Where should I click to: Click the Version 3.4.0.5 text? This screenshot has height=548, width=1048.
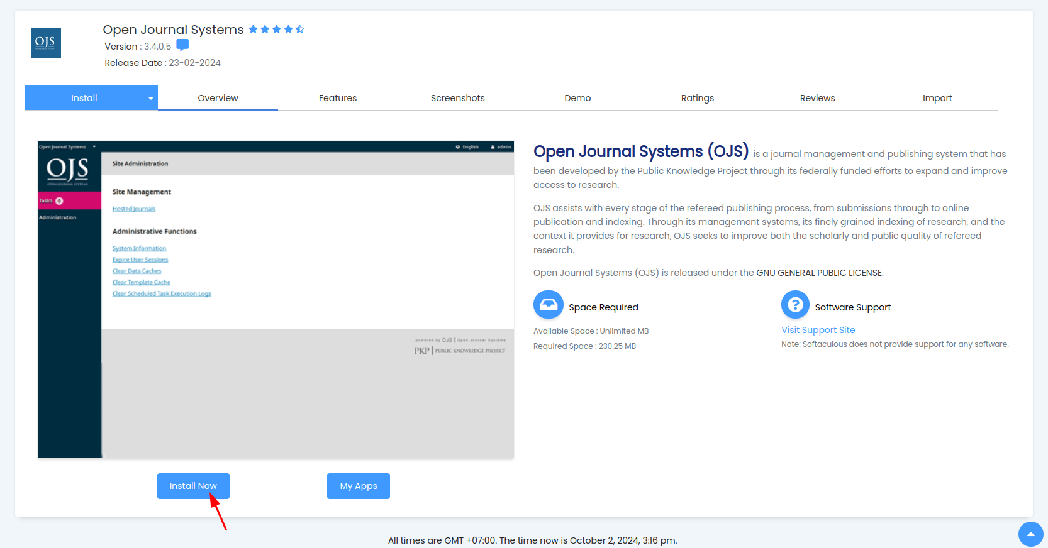[138, 47]
